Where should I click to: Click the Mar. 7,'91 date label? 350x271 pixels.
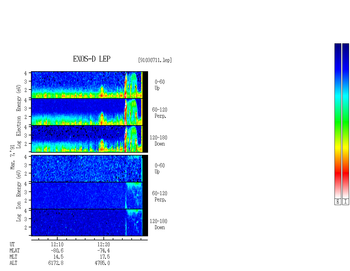[12, 157]
